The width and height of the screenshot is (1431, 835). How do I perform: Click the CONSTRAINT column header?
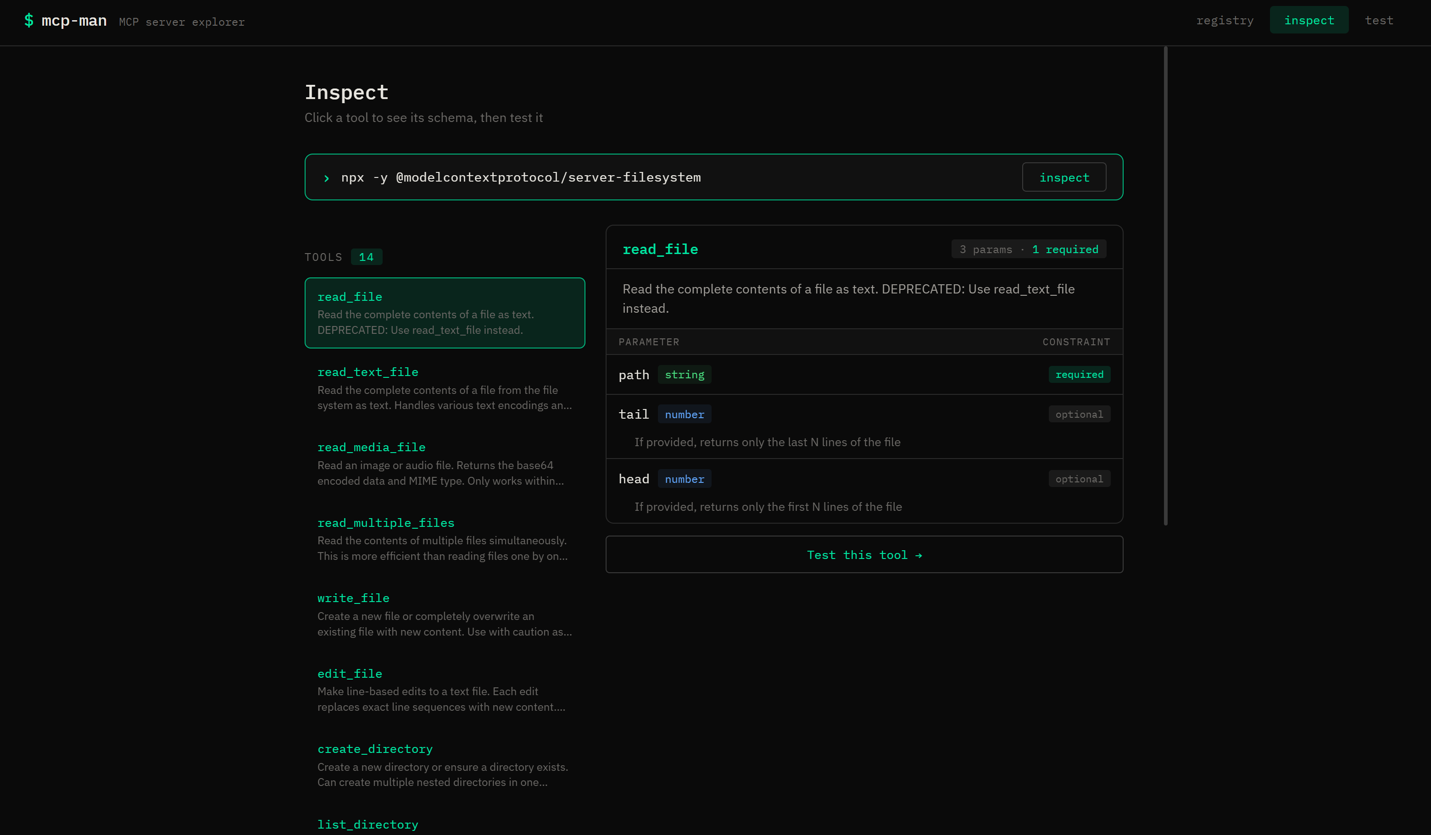click(x=1076, y=342)
